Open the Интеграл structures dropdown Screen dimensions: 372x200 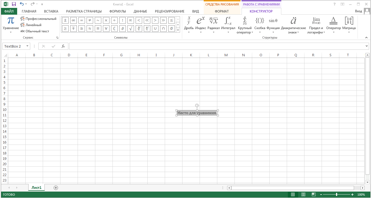point(228,25)
